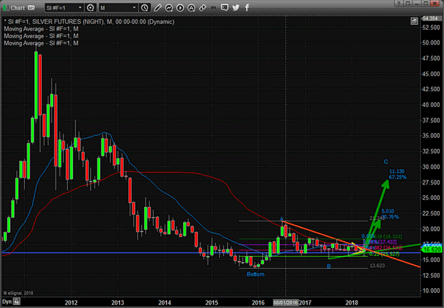
Task: Click the SILVER FUTURES chart title label
Action: click(57, 21)
